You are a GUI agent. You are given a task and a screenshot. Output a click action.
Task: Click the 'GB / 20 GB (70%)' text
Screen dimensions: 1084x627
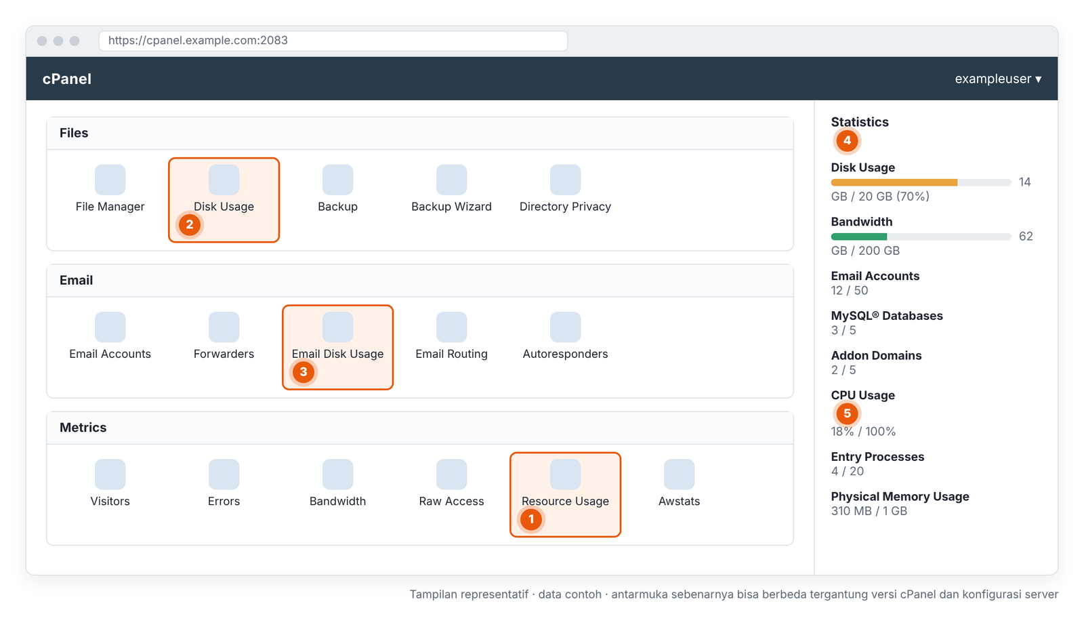pos(880,197)
